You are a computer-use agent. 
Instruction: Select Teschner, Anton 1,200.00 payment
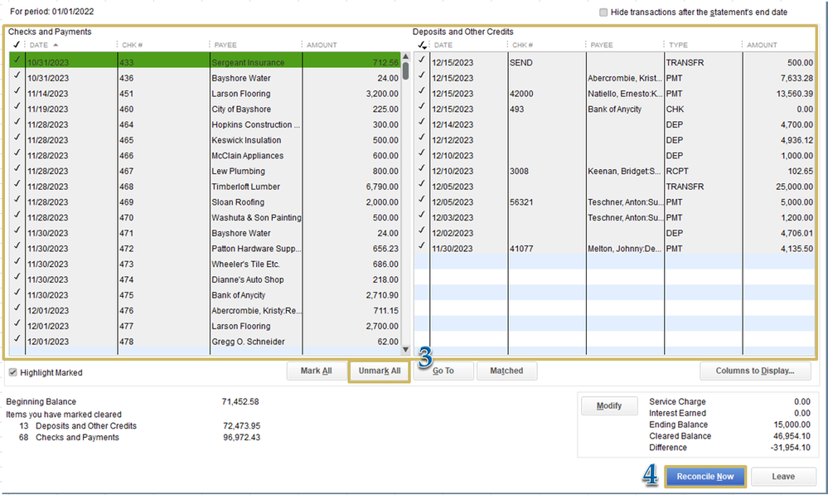coord(614,218)
